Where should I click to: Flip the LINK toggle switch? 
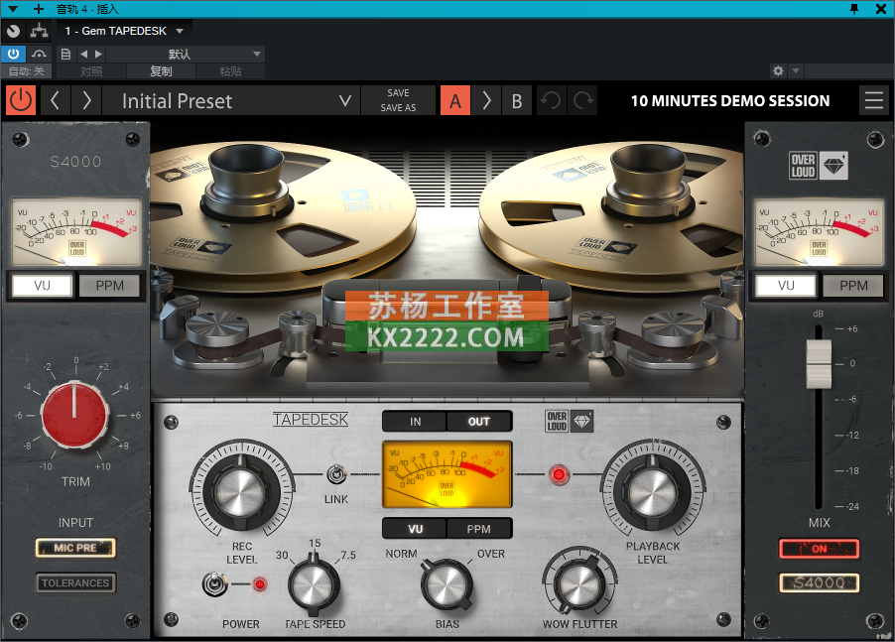[336, 474]
